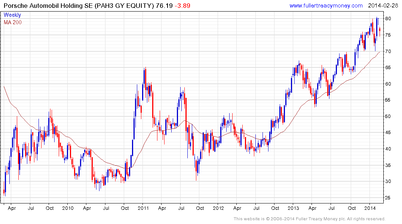Open the www.fullertreacymoney.com link
The image size is (402, 224).
point(326,6)
